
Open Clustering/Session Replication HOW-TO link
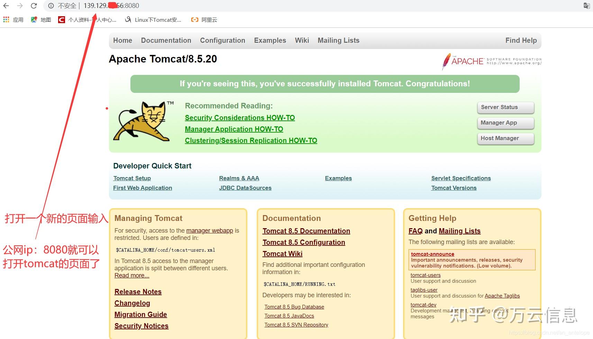251,141
